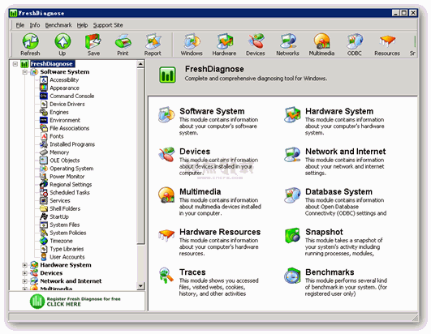The image size is (431, 334).
Task: Select Memory in the tree
Action: [59, 152]
